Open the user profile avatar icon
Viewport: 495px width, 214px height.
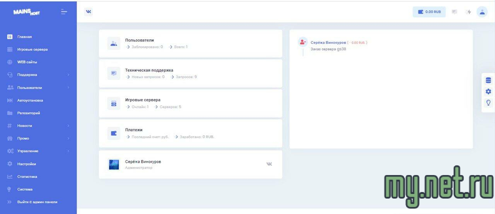click(482, 12)
